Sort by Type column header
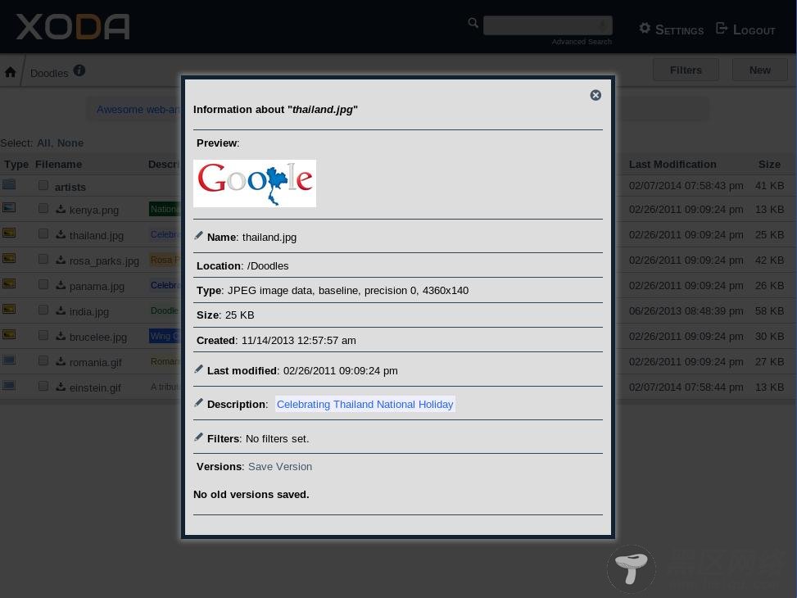The width and height of the screenshot is (797, 598). 16,165
